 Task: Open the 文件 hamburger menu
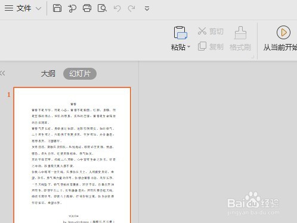(18, 8)
